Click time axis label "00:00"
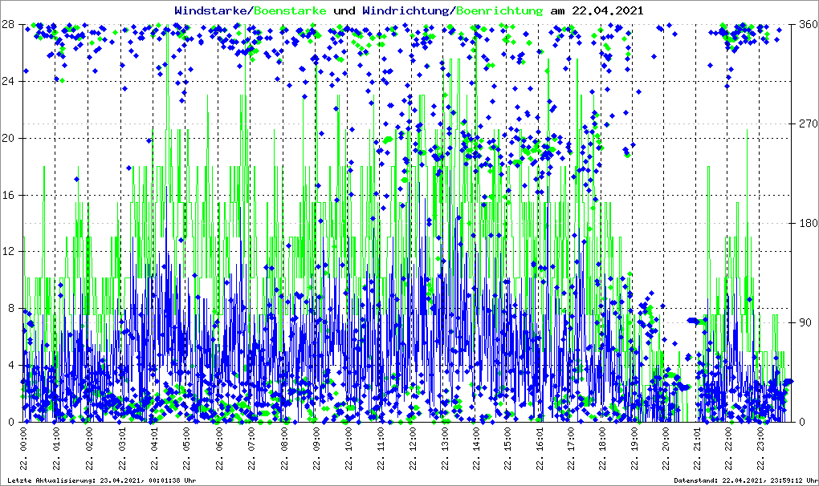The image size is (819, 486). 23,439
